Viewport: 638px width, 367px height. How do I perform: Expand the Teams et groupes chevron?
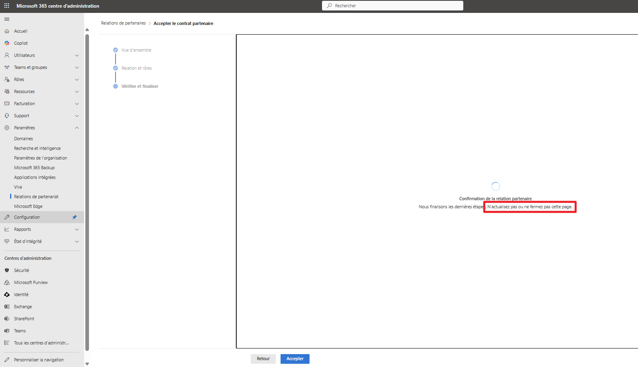(77, 67)
